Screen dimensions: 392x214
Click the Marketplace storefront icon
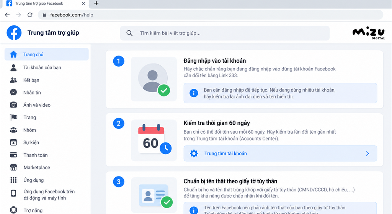pos(13,167)
